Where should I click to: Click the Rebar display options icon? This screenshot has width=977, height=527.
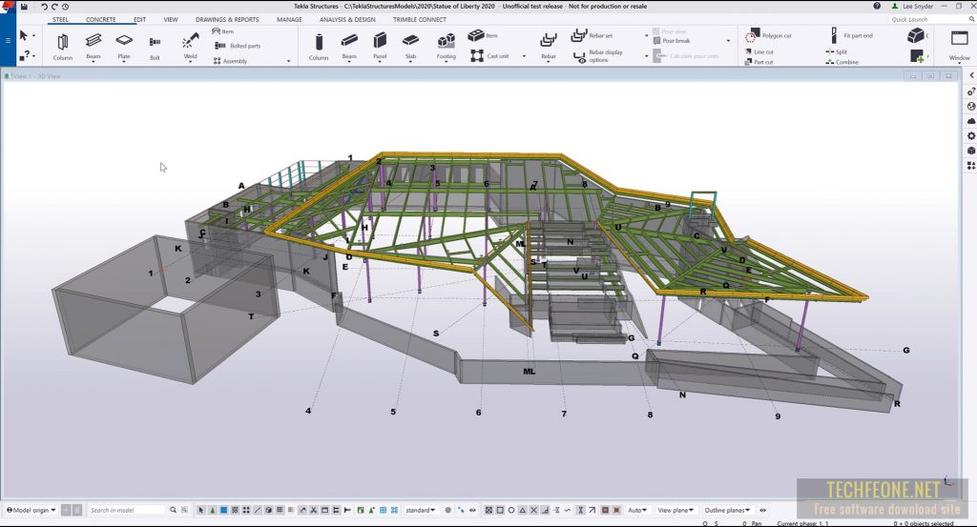click(579, 56)
